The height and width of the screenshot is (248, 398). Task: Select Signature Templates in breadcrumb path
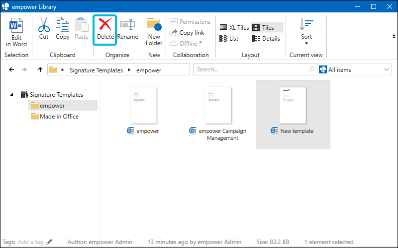(96, 70)
